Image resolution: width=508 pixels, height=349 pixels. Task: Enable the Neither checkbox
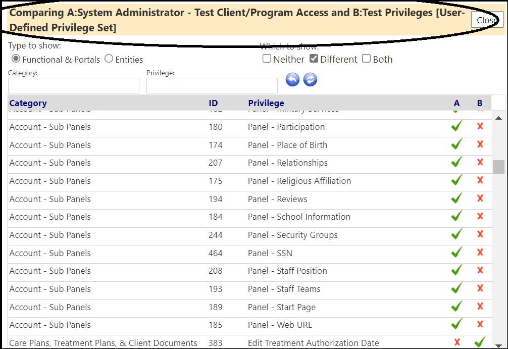point(267,59)
